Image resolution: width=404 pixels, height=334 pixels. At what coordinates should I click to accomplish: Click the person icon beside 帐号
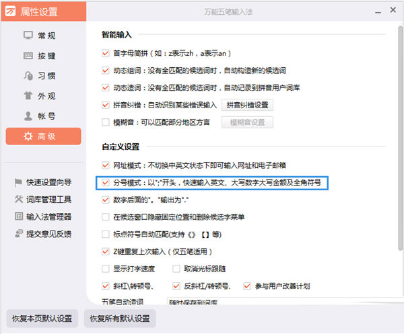tap(28, 116)
